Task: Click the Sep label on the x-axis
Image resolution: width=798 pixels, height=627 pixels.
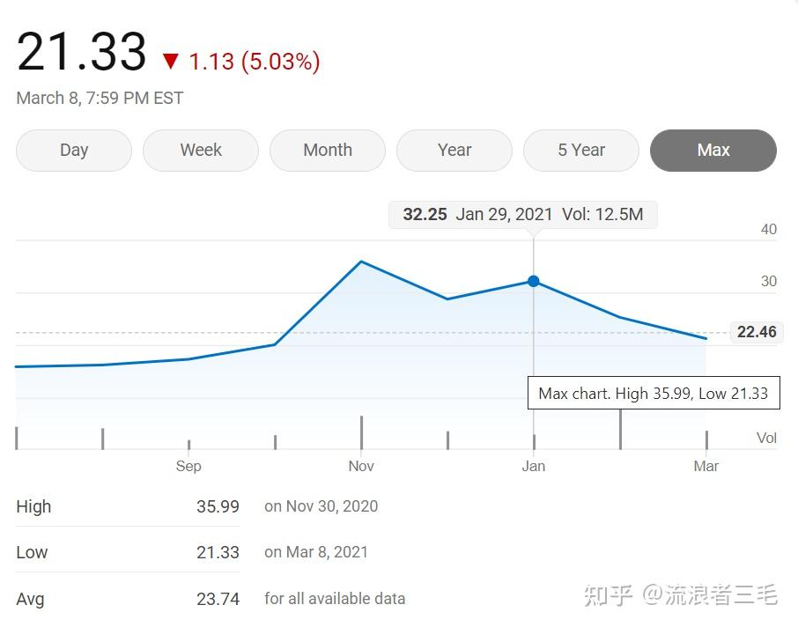Action: [x=188, y=466]
